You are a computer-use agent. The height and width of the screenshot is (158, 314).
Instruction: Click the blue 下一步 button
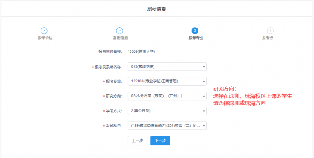(x=160, y=140)
